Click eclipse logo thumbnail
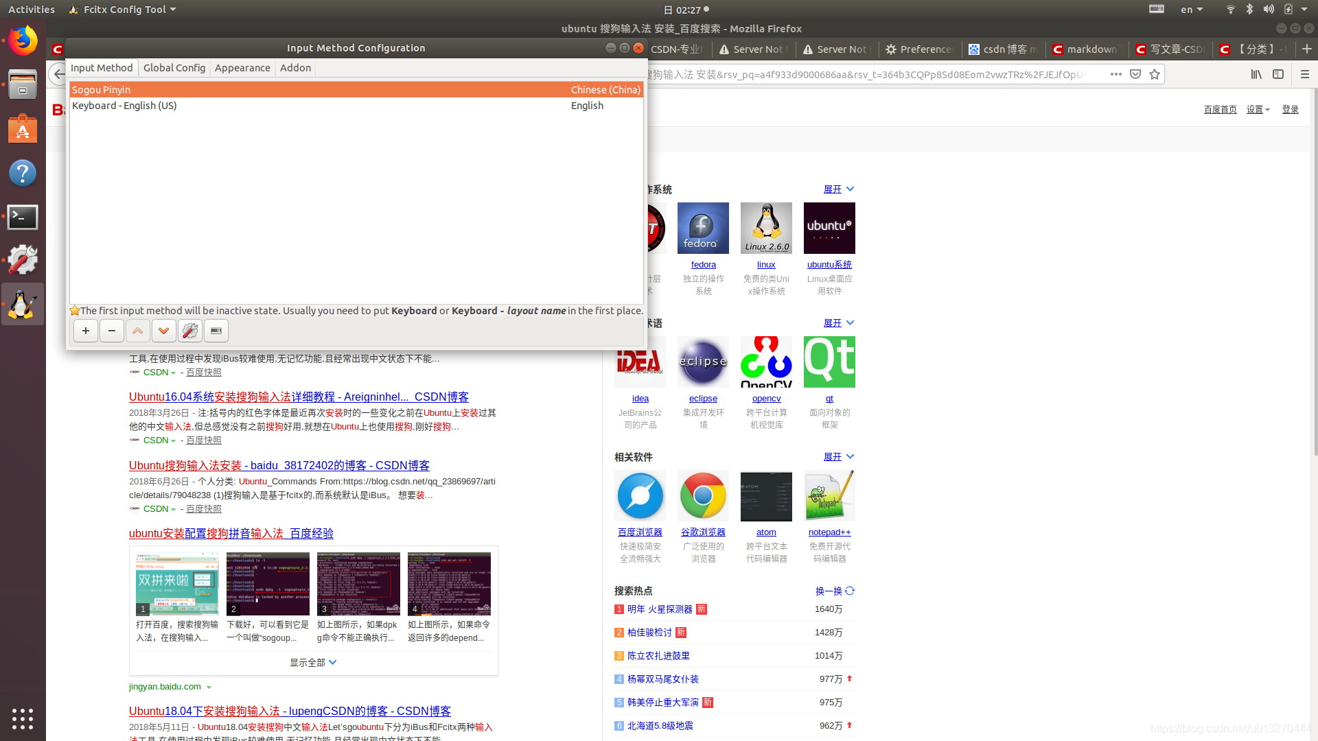 point(703,362)
